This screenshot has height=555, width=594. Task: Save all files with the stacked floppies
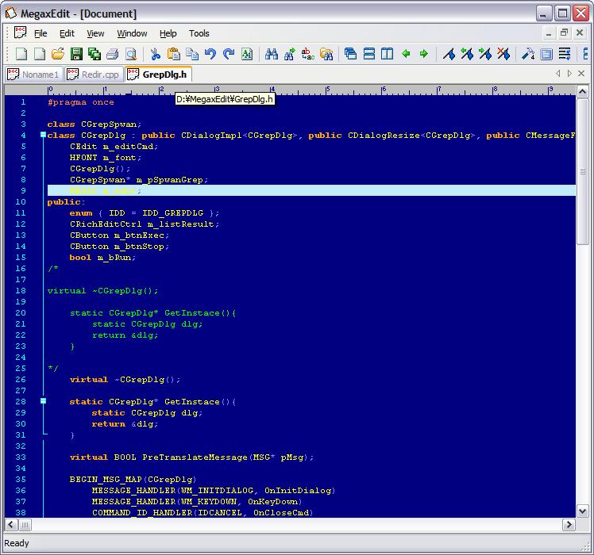(x=94, y=54)
